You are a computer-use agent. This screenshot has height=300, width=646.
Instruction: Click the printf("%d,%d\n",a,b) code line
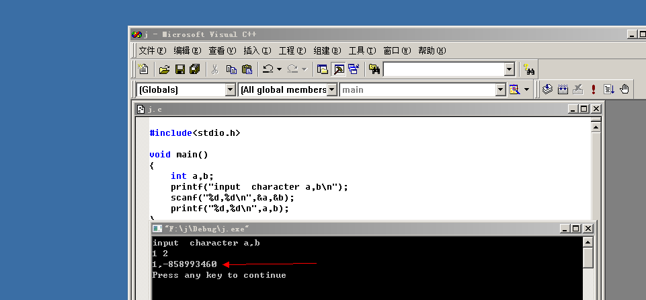(x=230, y=208)
